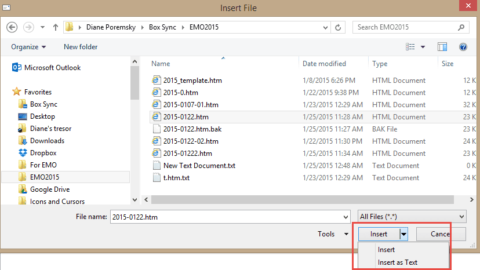The height and width of the screenshot is (270, 480).
Task: Open the All Files type filter
Action: pyautogui.click(x=412, y=217)
